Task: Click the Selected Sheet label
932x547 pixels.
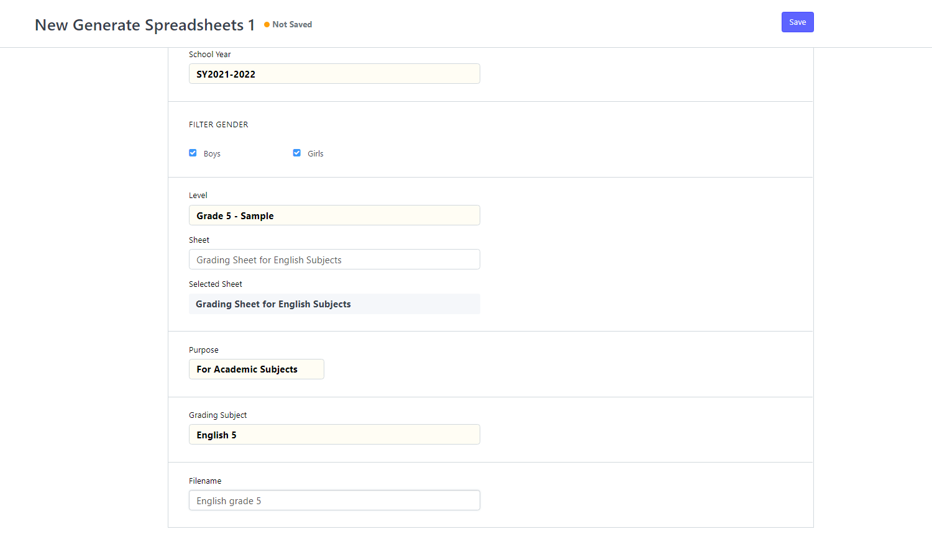Action: pyautogui.click(x=216, y=284)
